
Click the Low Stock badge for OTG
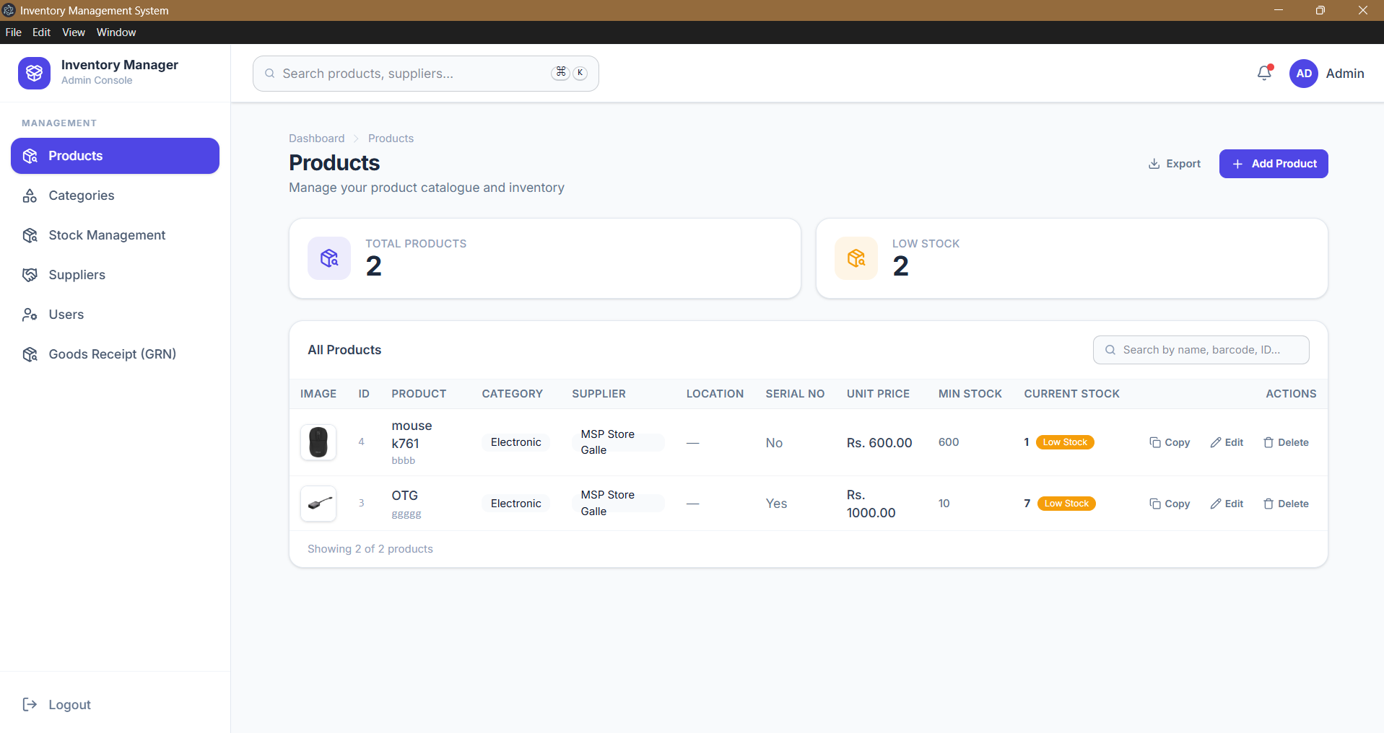(1066, 504)
